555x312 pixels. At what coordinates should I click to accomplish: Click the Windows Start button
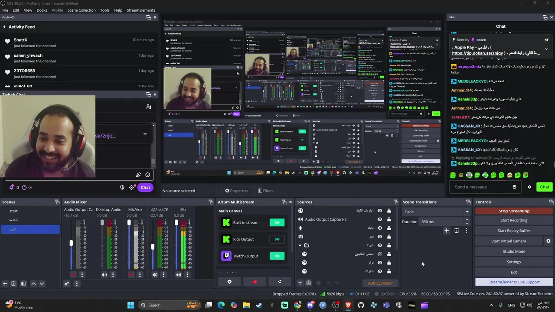pyautogui.click(x=131, y=305)
